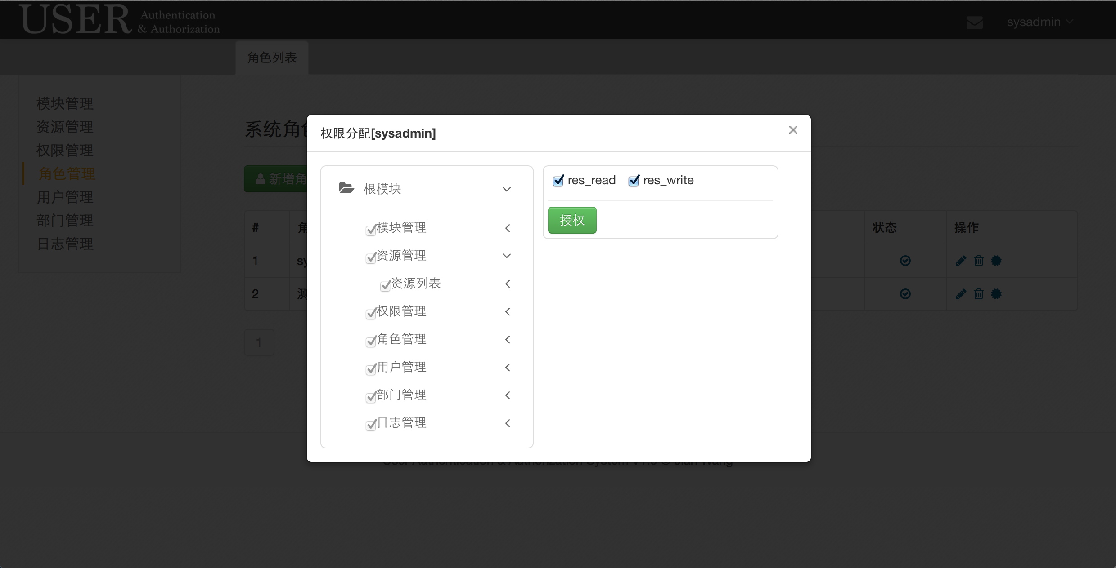This screenshot has height=568, width=1116.
Task: Click the green 新增角色 button
Action: coord(275,179)
